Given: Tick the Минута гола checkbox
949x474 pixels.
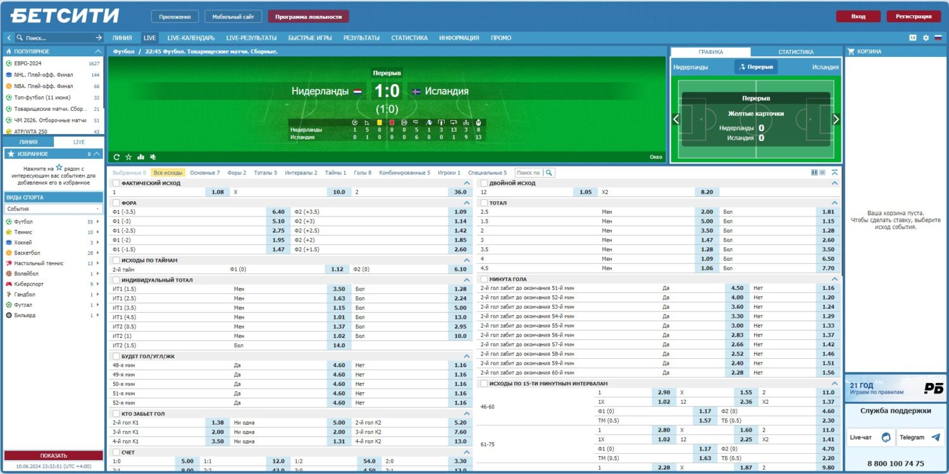Looking at the screenshot, I should pos(484,279).
